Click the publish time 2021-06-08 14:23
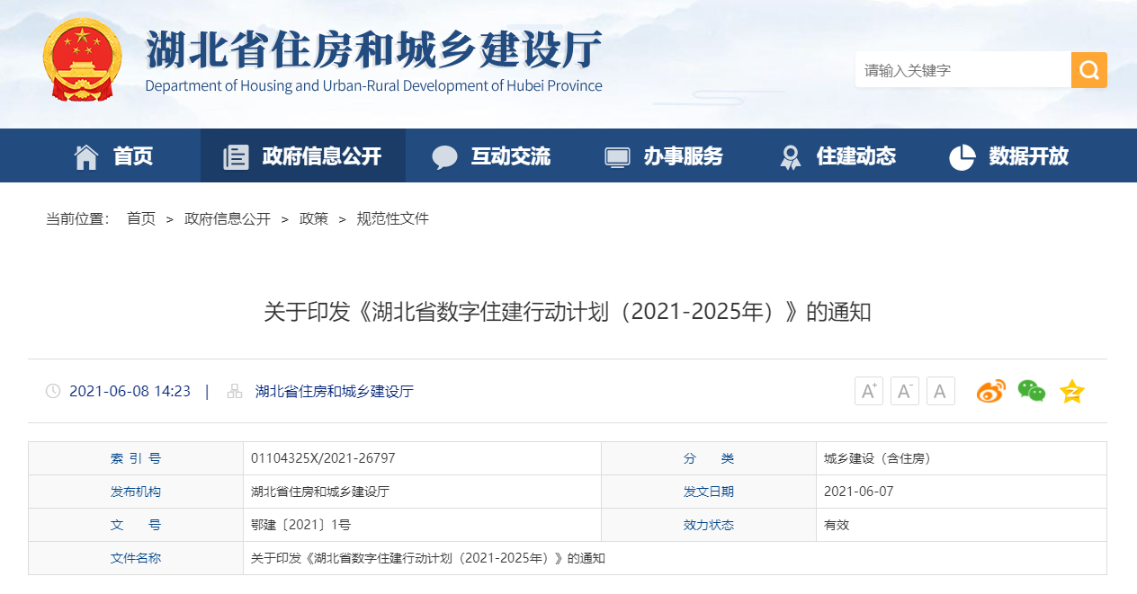This screenshot has height=594, width=1137. pyautogui.click(x=130, y=391)
